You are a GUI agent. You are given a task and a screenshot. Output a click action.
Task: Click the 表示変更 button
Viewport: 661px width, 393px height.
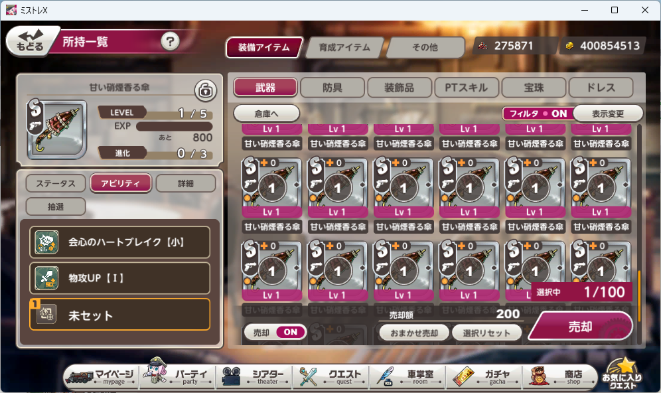(607, 114)
